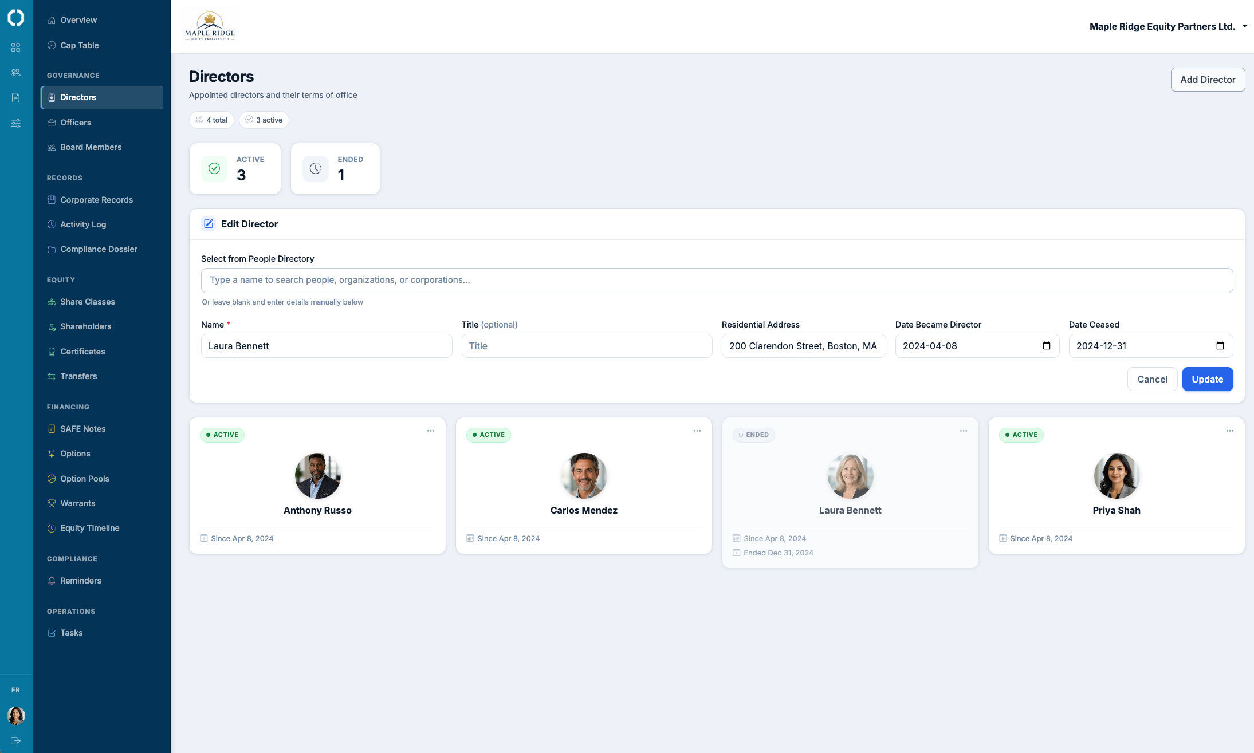Cancel editing the director
The height and width of the screenshot is (753, 1254).
coord(1152,379)
